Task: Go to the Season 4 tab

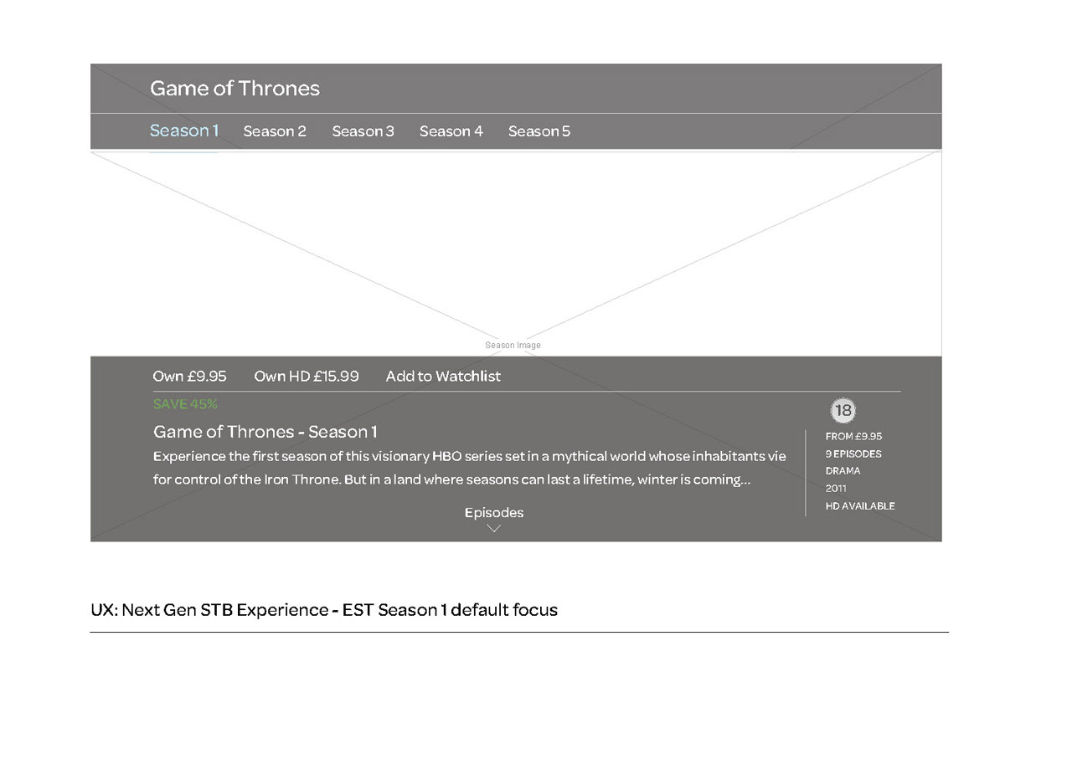Action: (x=451, y=131)
